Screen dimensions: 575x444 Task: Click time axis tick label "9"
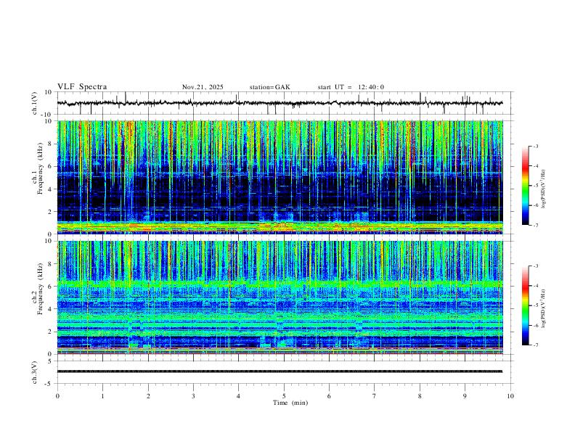(x=465, y=396)
